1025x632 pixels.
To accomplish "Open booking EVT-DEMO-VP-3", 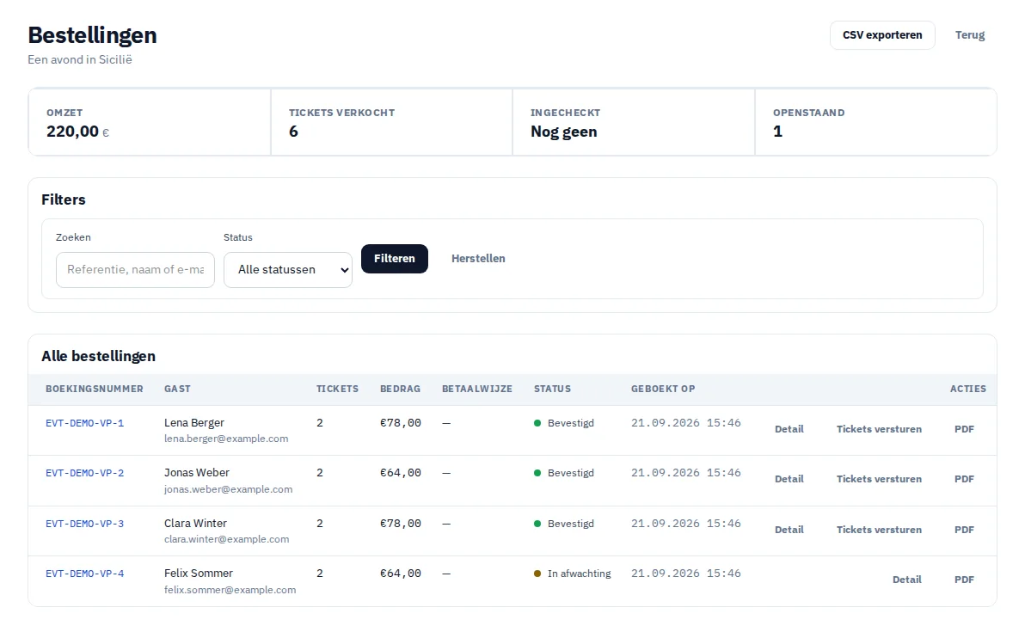I will point(85,524).
